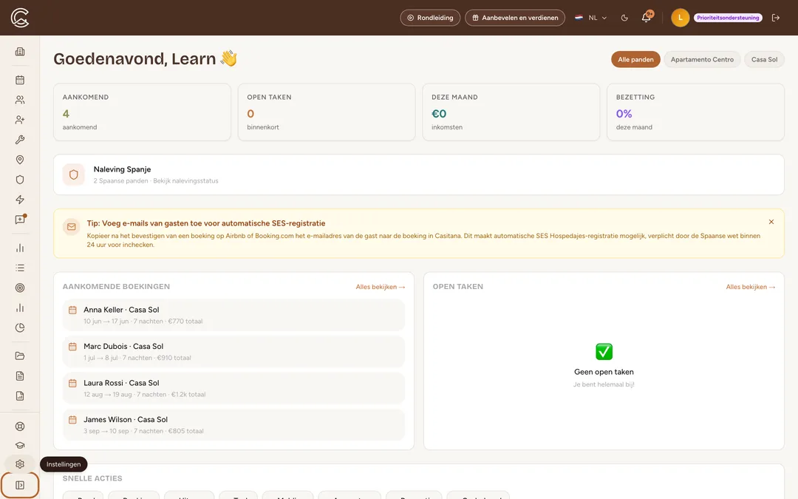Open the Anna Keller booking row
The image size is (798, 499).
click(x=233, y=315)
